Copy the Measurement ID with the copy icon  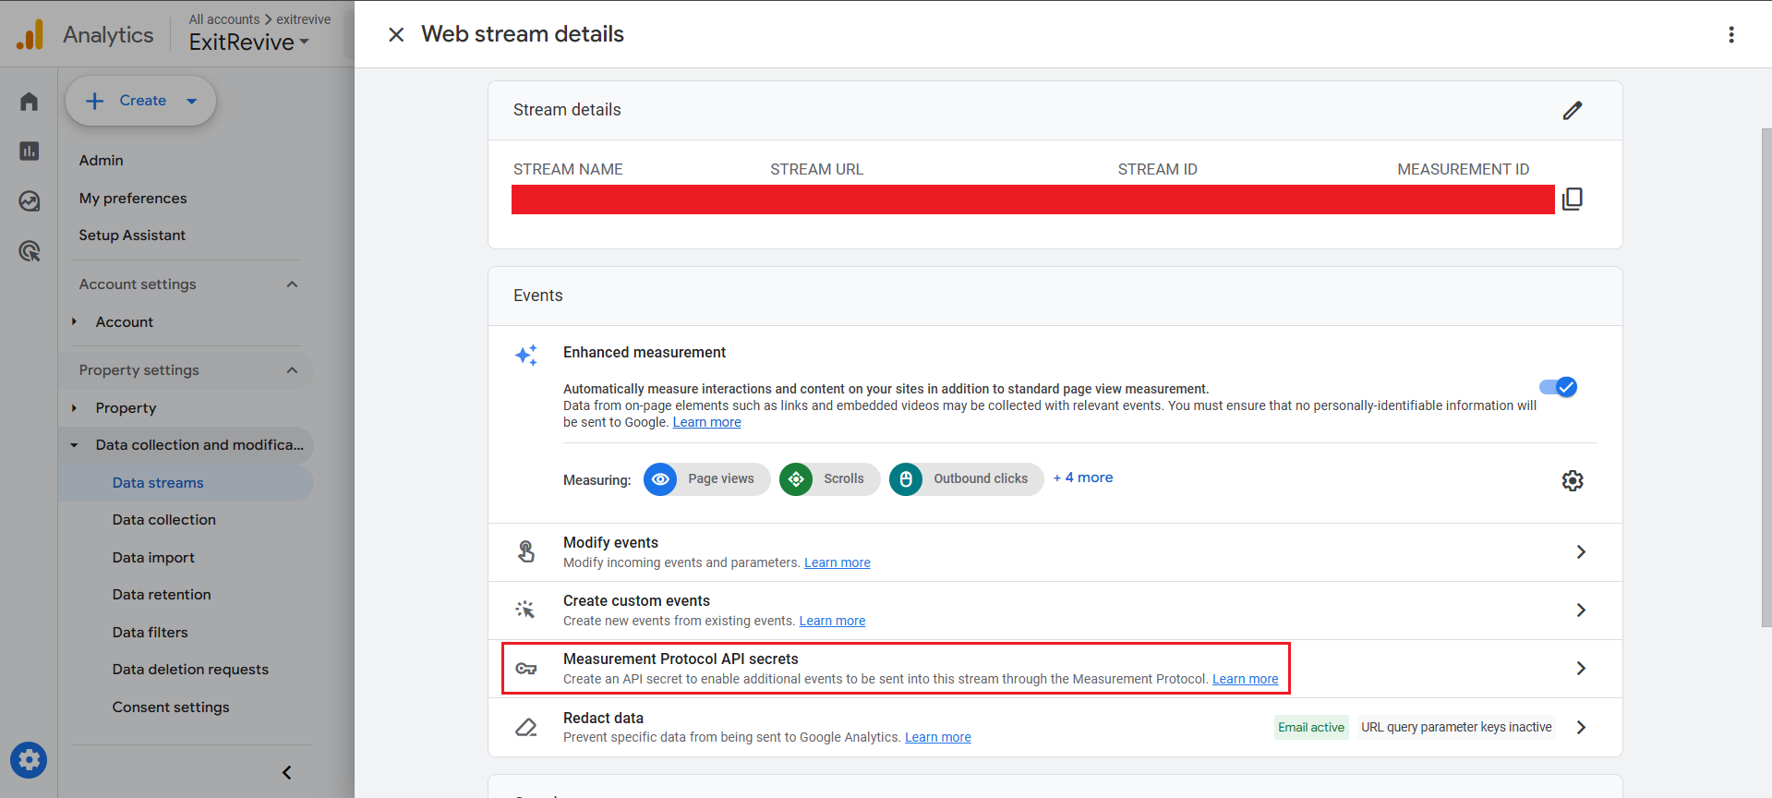tap(1572, 199)
